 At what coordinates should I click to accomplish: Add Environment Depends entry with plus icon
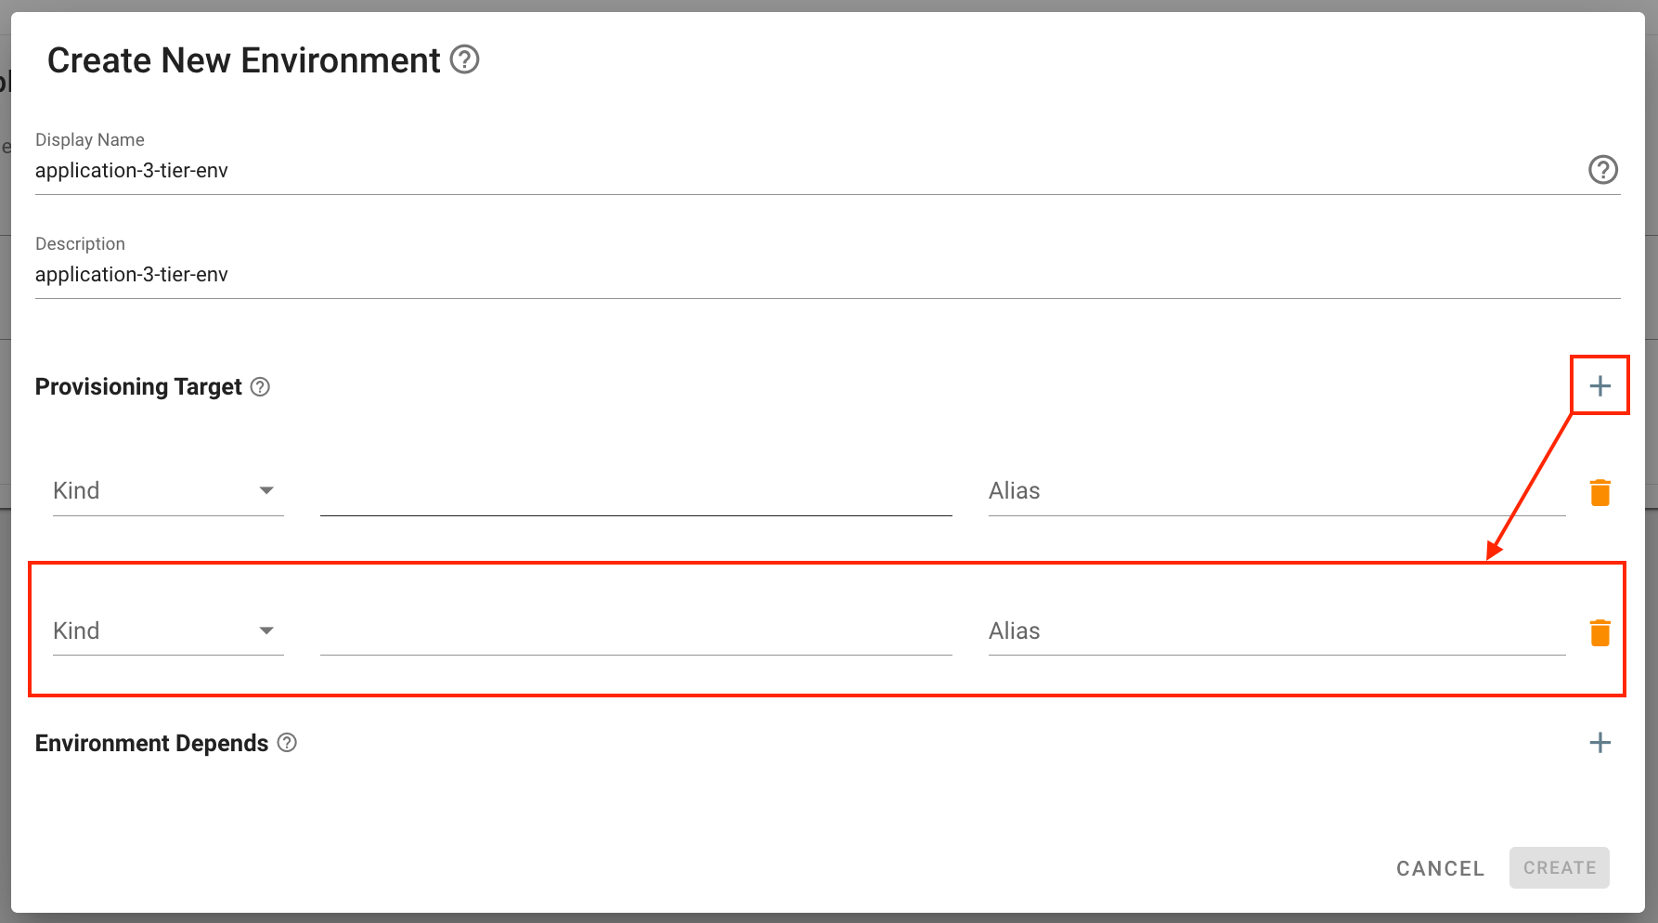click(x=1600, y=743)
